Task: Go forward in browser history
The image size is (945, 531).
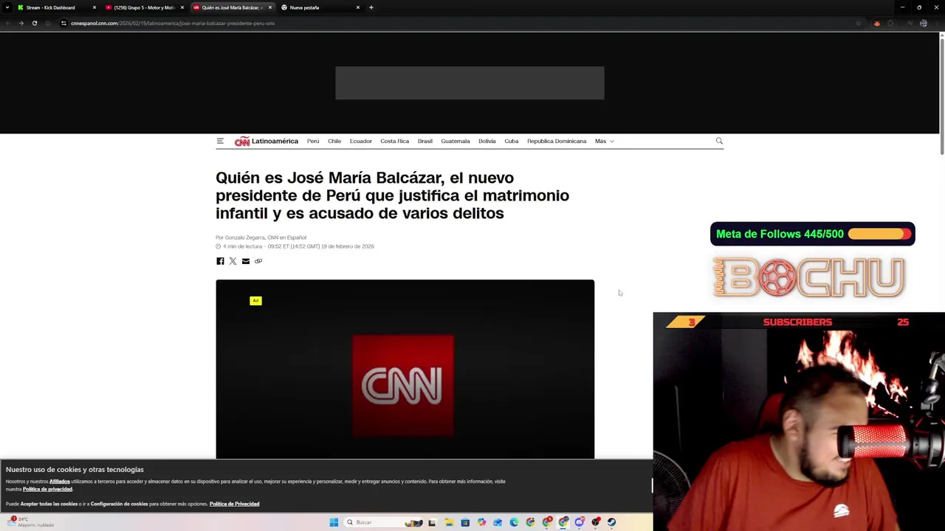Action: click(x=21, y=23)
